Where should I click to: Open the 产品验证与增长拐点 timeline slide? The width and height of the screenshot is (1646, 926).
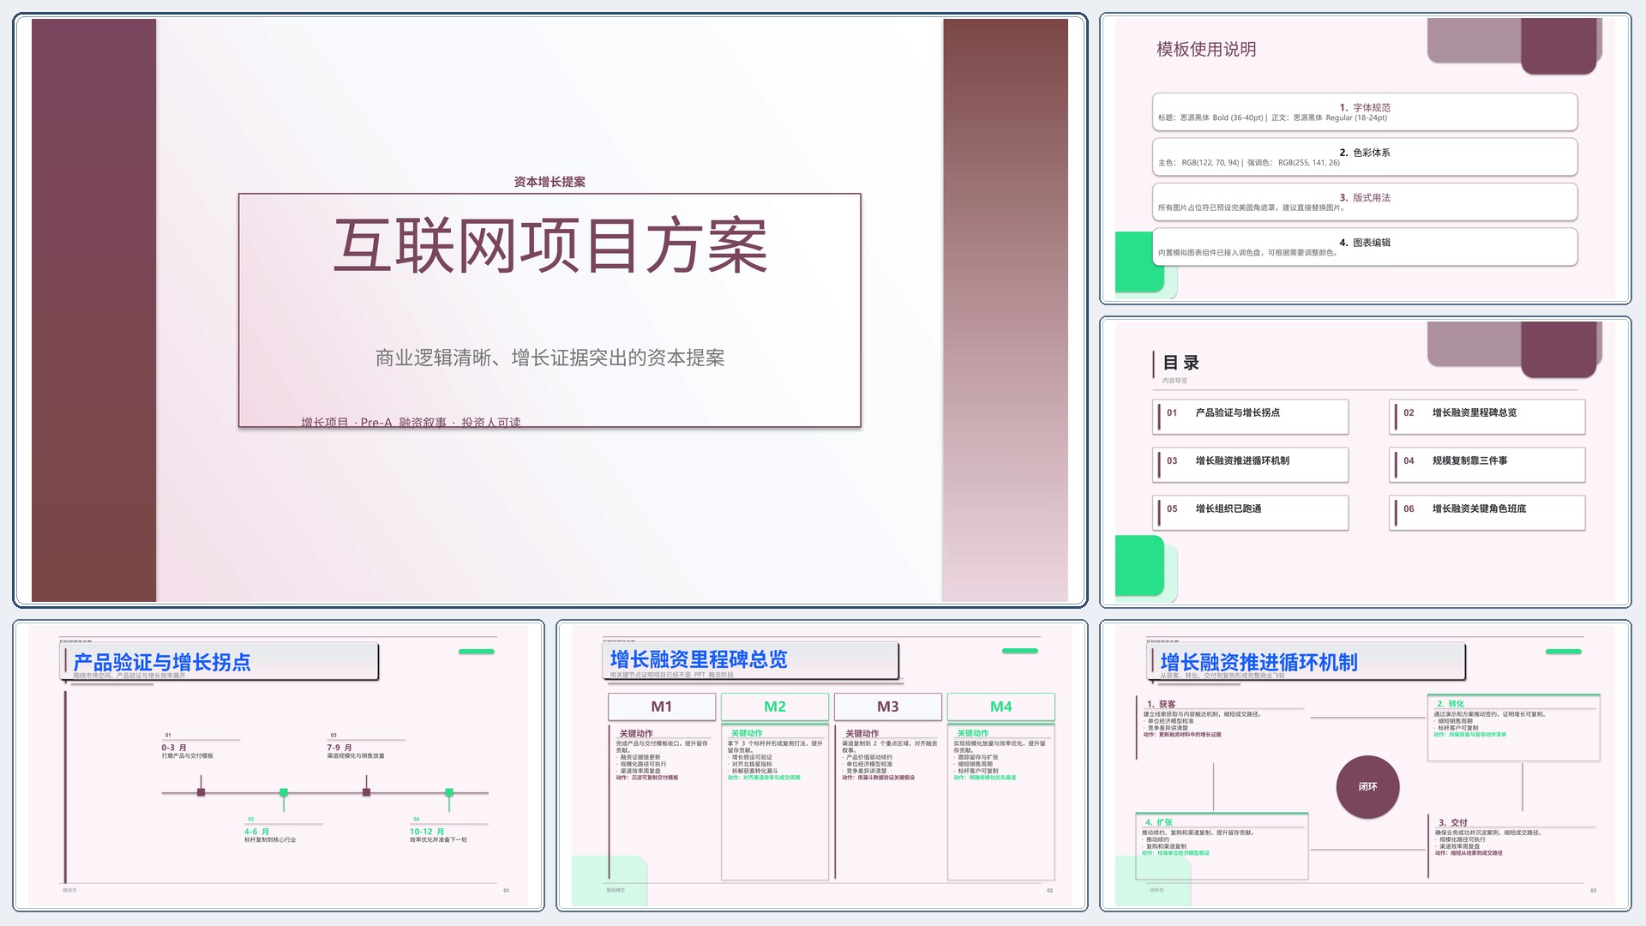tap(279, 766)
